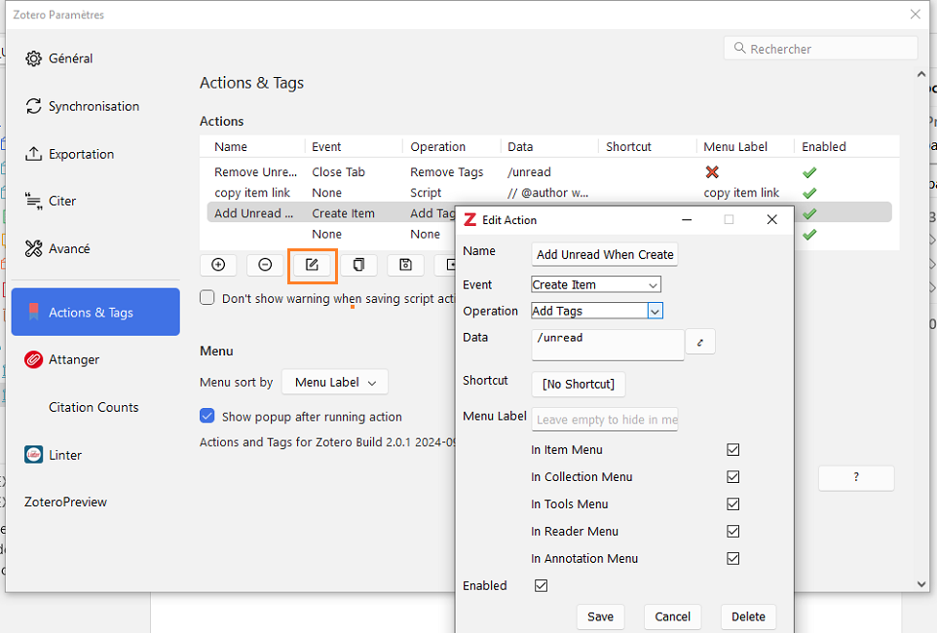The width and height of the screenshot is (937, 633).
Task: Click the Data text field with /unread
Action: point(608,345)
